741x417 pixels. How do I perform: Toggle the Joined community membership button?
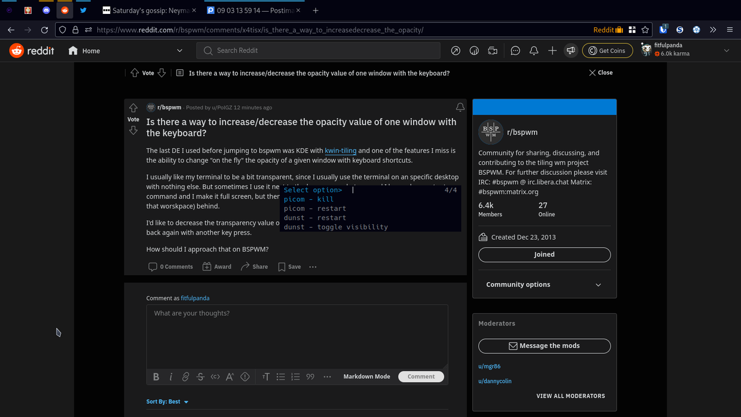click(544, 255)
